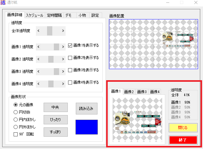The width and height of the screenshot is (203, 149).
Task: Click the 全体 41% transparency value
Action: coord(187,95)
